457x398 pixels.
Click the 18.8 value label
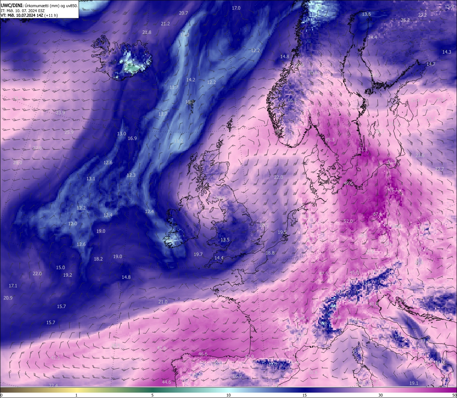coord(270,253)
